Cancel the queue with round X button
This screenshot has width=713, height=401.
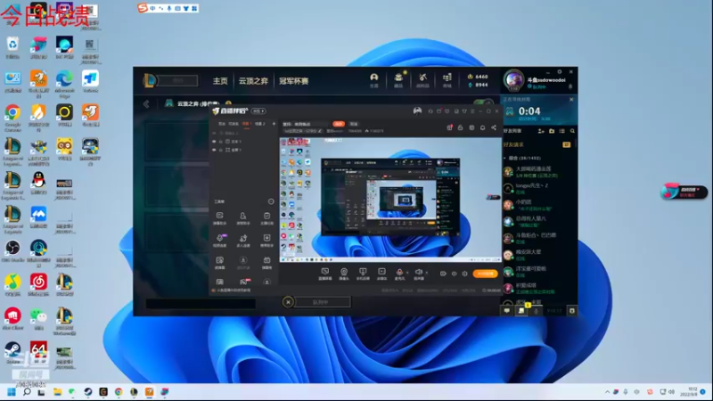[x=288, y=302]
